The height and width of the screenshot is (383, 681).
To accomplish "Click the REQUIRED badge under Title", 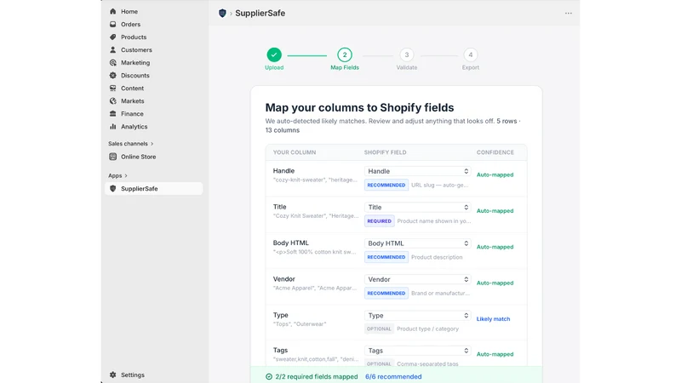I will point(379,221).
